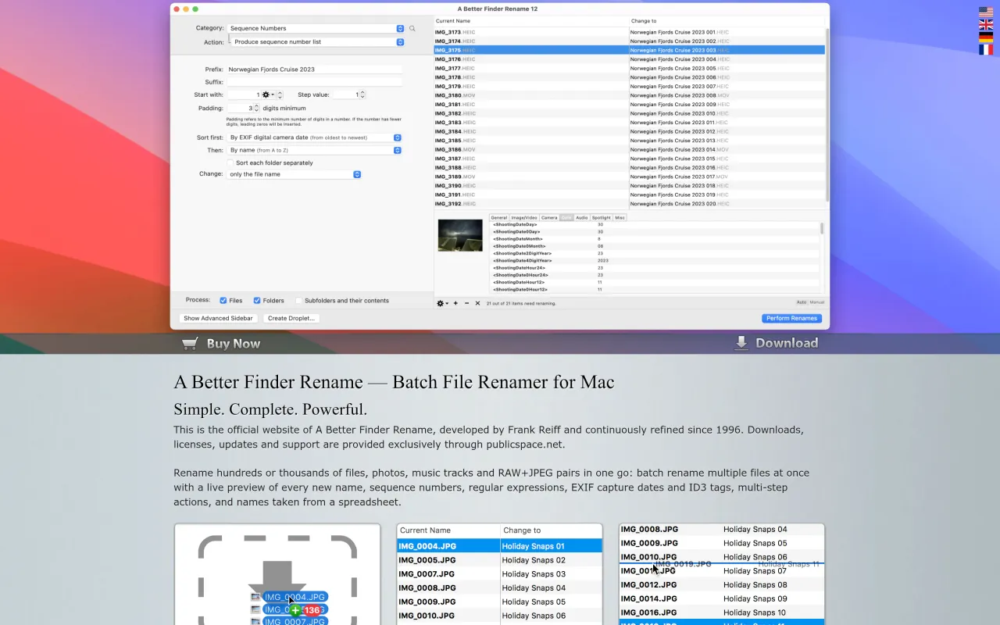Image resolution: width=1000 pixels, height=625 pixels.
Task: Select the US flag language icon
Action: click(986, 12)
